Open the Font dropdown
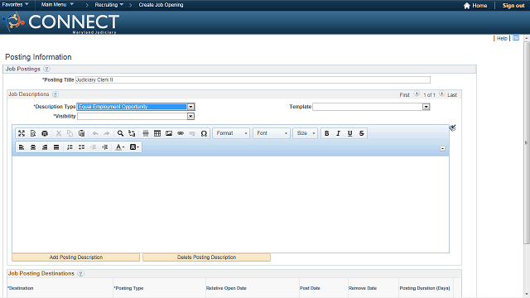Image resolution: width=530 pixels, height=298 pixels. click(x=272, y=133)
